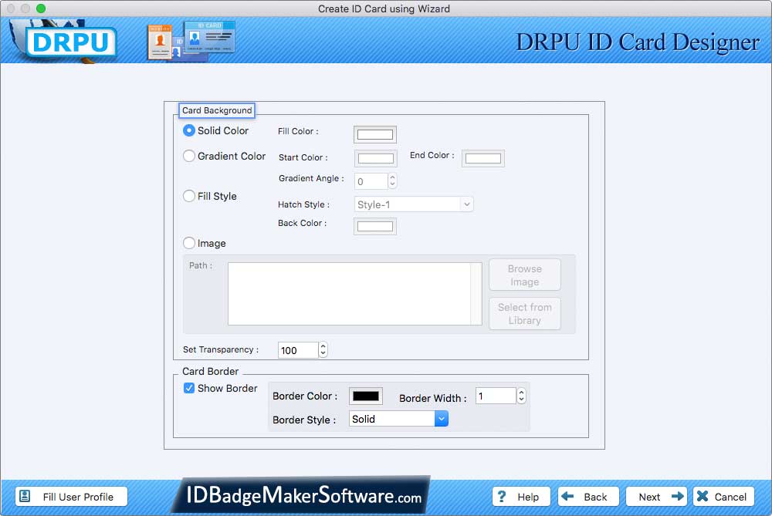Screen dimensions: 772x516
Task: Click the Select from Library button
Action: pos(525,313)
